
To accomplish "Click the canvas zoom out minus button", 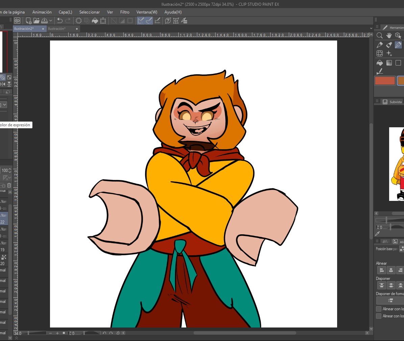I will tap(51, 333).
